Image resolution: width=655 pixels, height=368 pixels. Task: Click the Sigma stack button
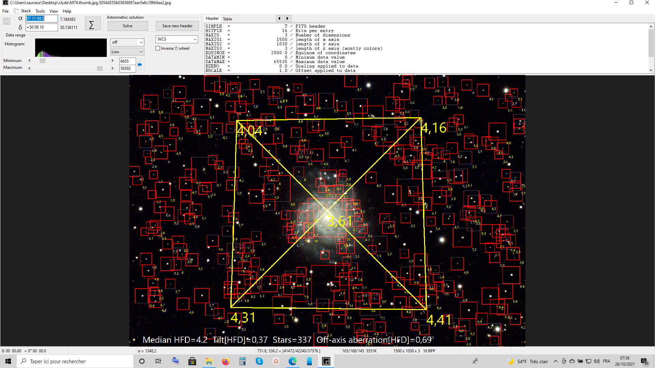click(x=92, y=24)
